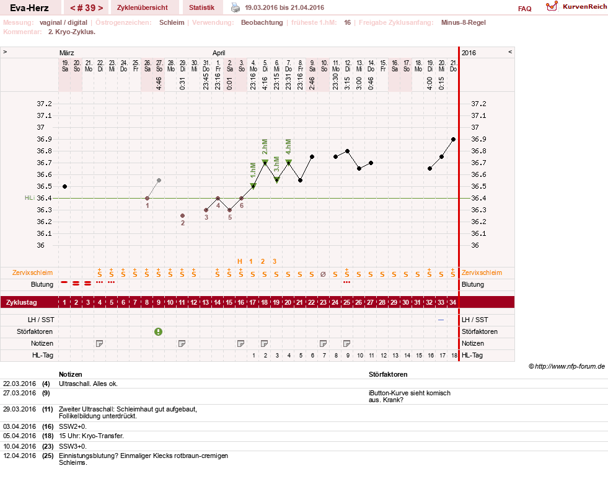Click the "vaginal / digital" measurement value
Screen dimensions: 608x499
point(63,22)
